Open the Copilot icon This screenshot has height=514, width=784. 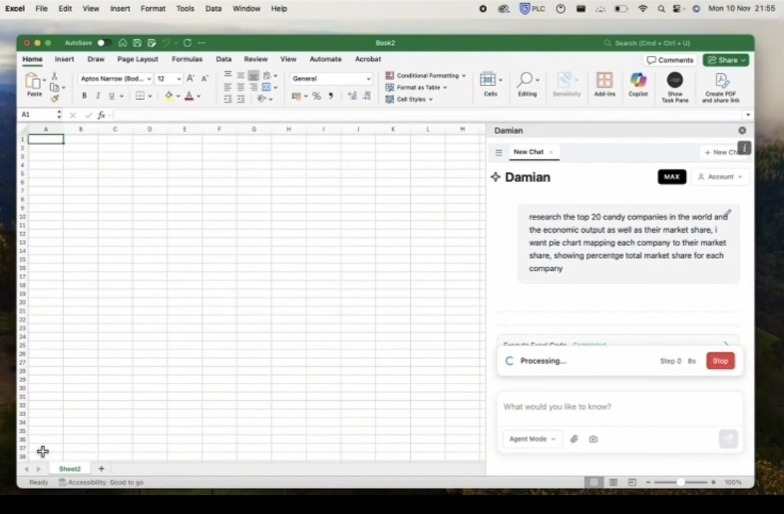click(x=638, y=84)
